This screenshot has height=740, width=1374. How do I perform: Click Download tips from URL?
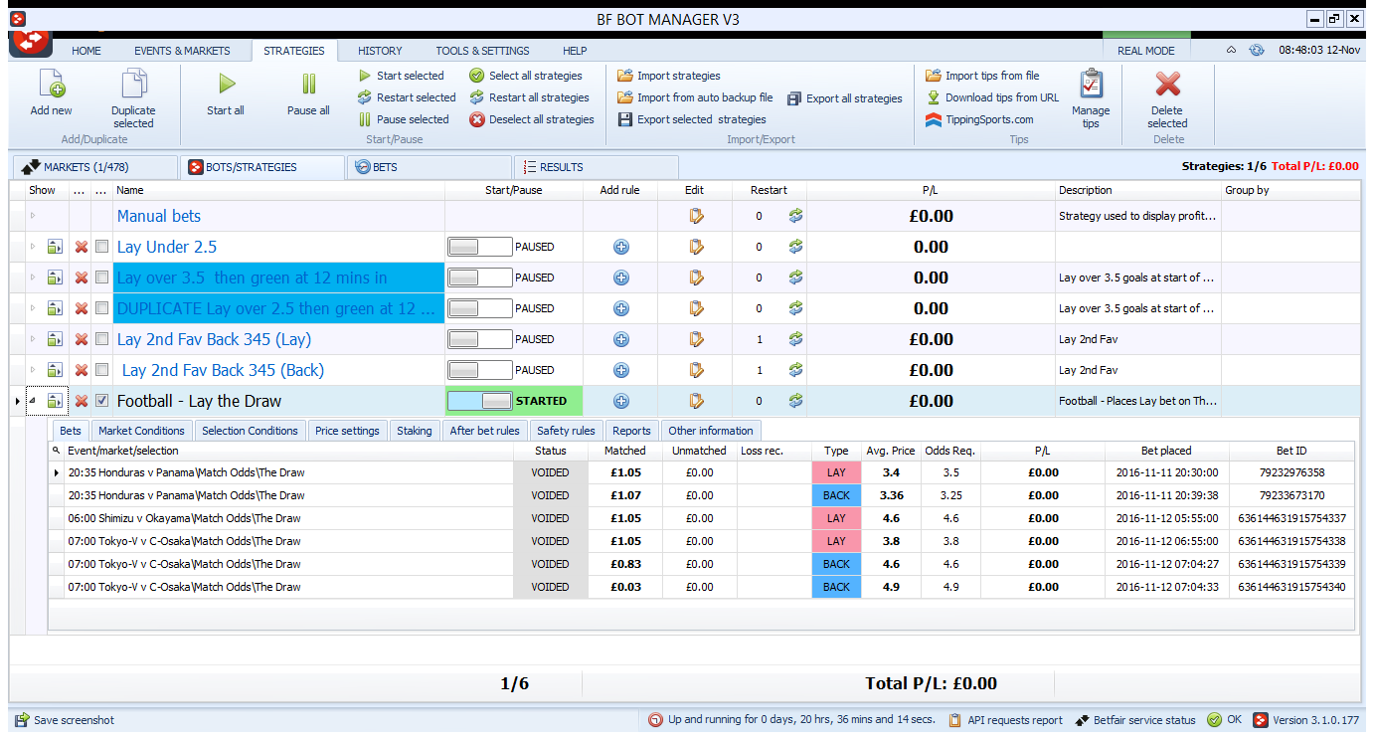click(x=992, y=97)
